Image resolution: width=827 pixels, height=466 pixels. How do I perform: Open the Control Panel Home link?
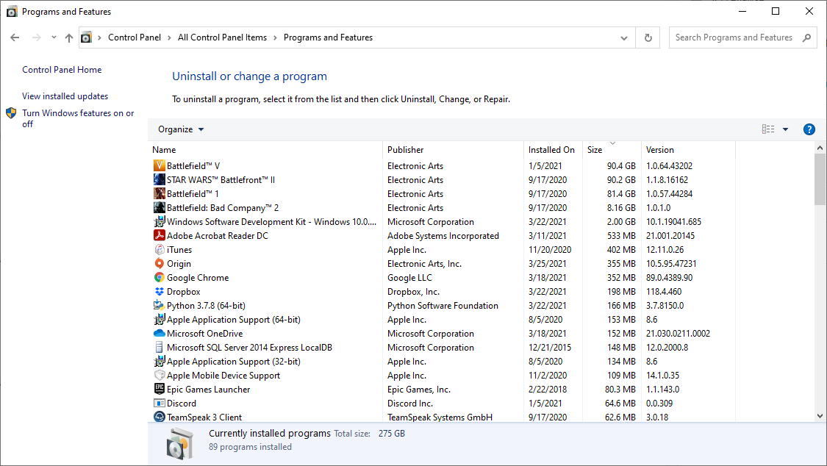62,70
